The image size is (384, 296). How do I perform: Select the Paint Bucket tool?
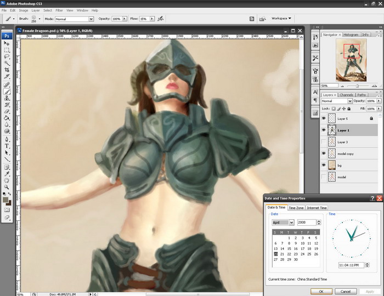click(7, 118)
